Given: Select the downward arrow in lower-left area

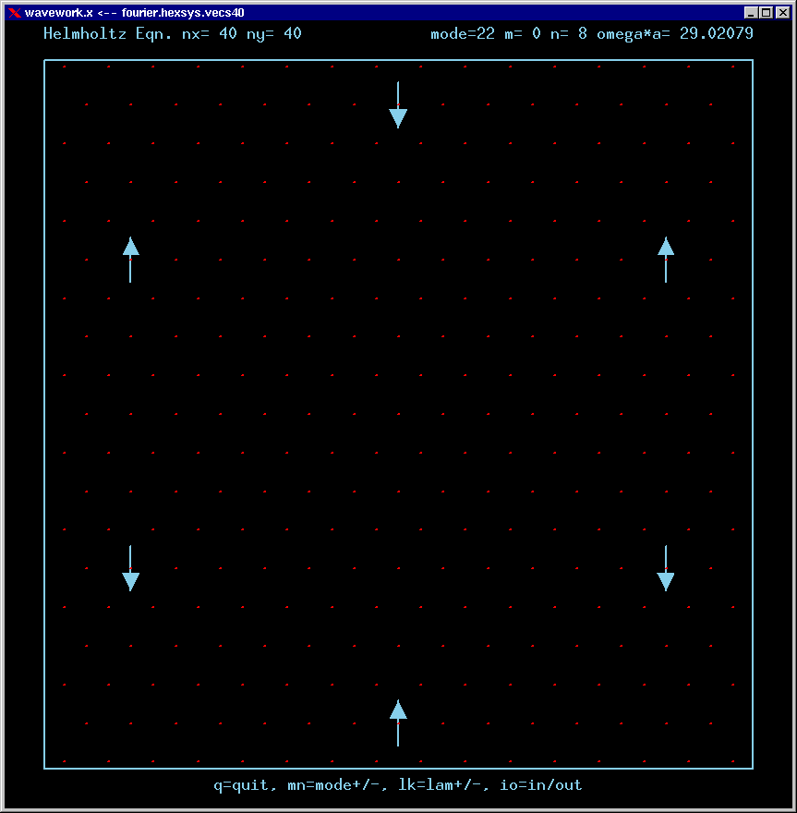Looking at the screenshot, I should [130, 568].
